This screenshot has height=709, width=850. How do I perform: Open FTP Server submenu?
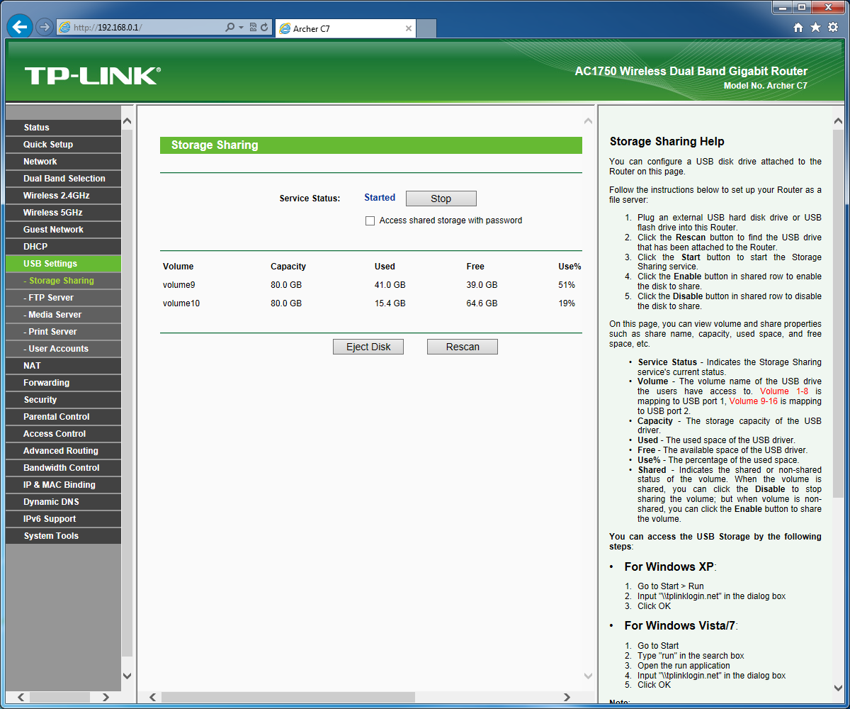[63, 298]
